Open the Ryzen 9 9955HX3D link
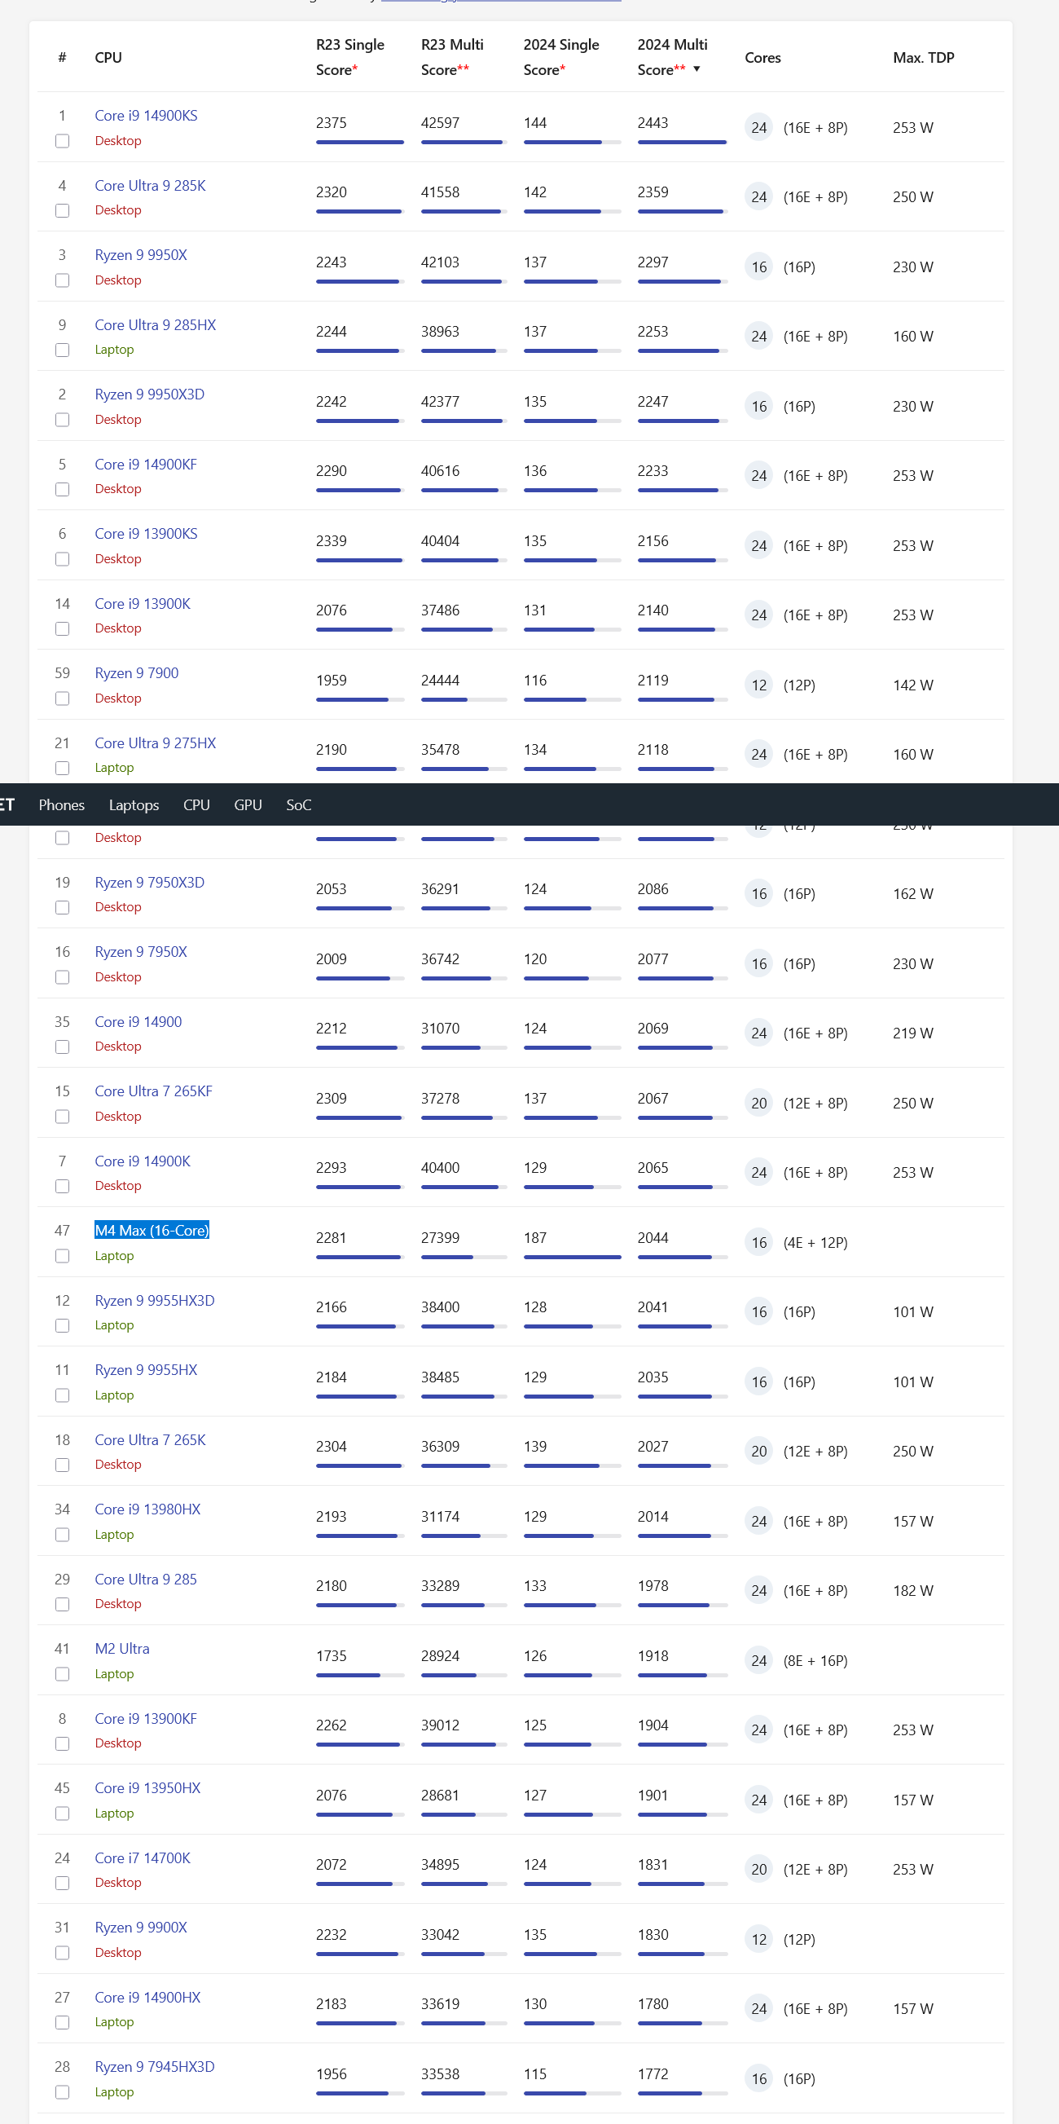 155,1300
